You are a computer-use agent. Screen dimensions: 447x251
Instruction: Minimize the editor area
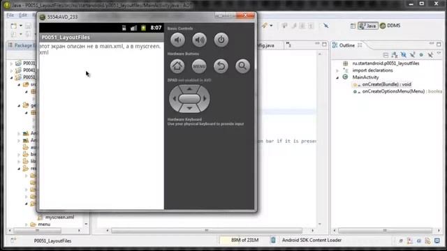click(x=317, y=44)
